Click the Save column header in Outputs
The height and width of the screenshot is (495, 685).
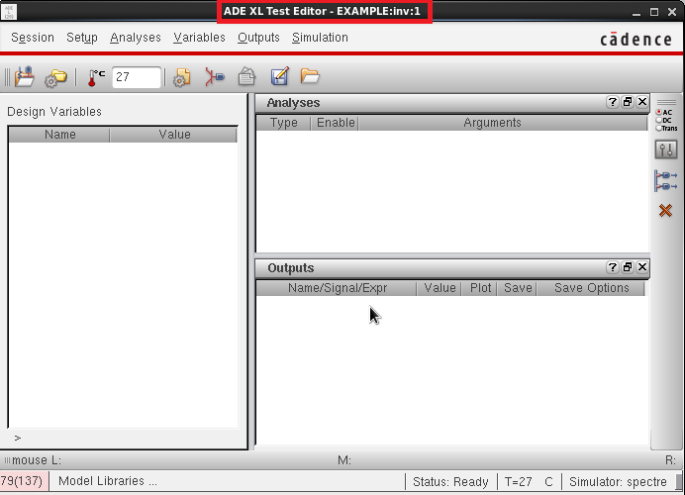518,288
